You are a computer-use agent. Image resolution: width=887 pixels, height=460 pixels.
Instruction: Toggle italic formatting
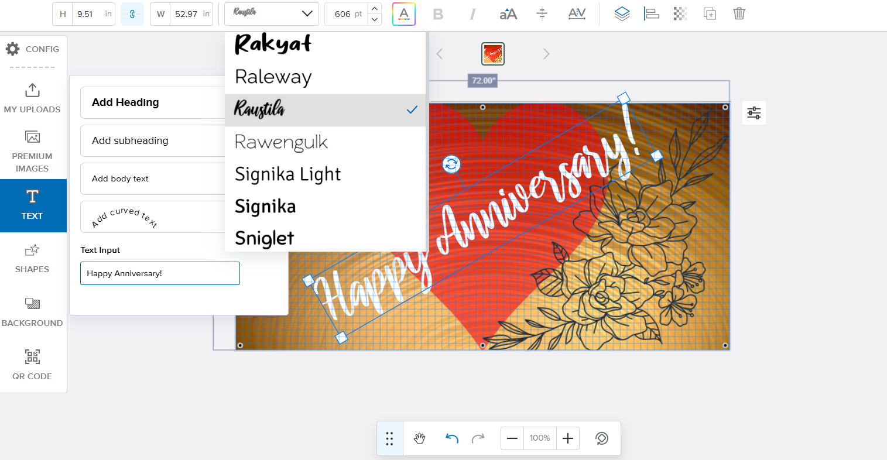pyautogui.click(x=472, y=14)
